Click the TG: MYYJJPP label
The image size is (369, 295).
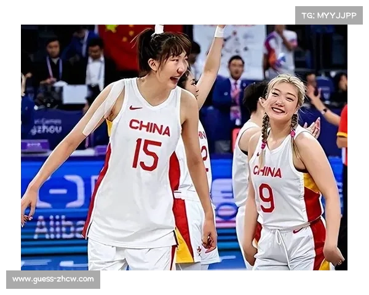tap(329, 15)
